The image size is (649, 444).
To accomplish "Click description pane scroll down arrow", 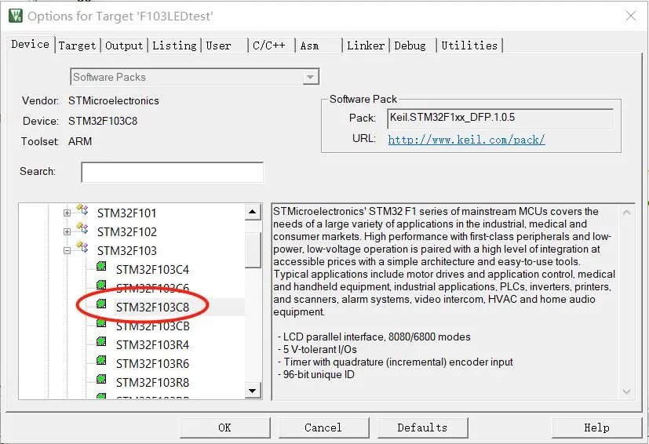I will pyautogui.click(x=627, y=391).
